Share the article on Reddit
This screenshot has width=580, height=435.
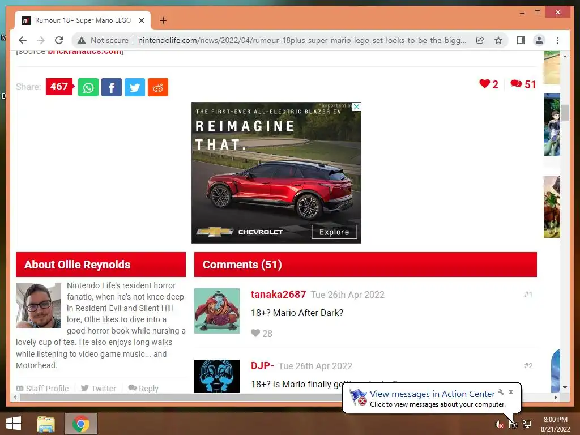coord(158,87)
